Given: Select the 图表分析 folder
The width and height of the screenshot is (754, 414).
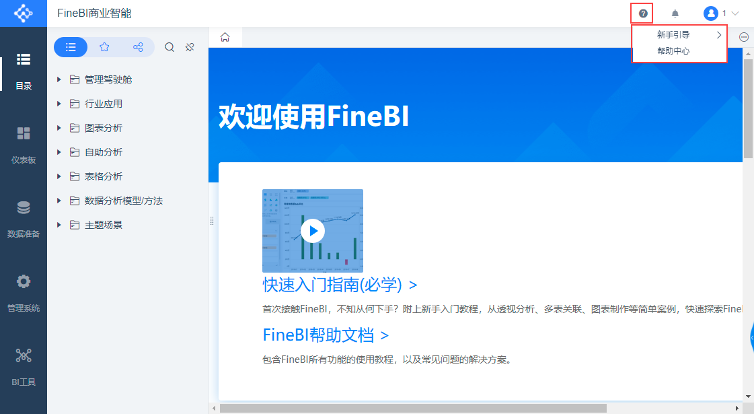Looking at the screenshot, I should point(104,128).
